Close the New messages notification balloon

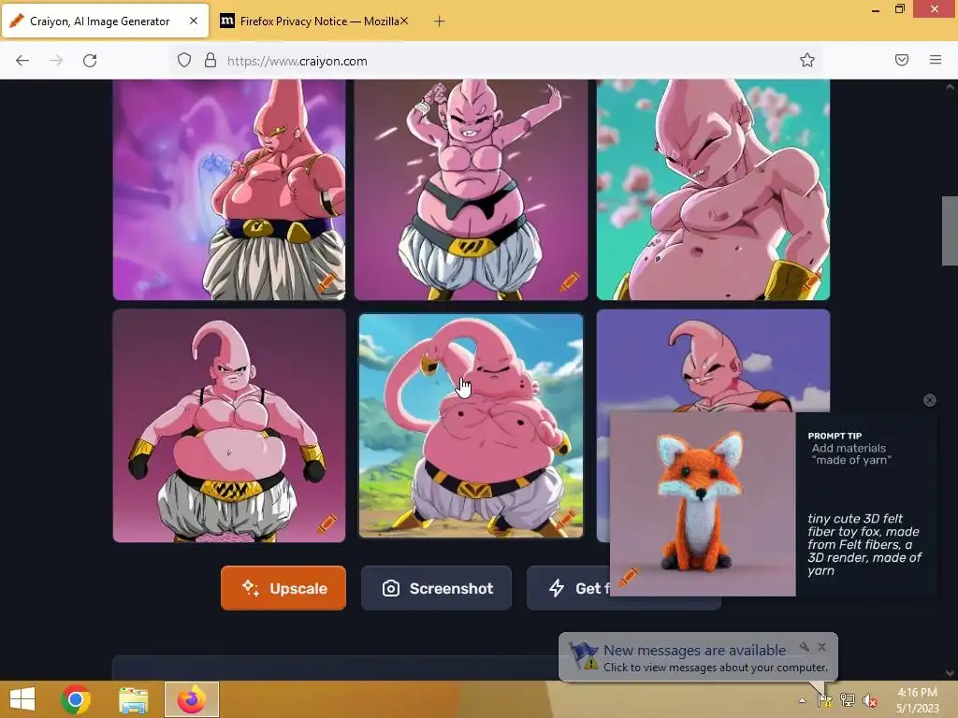[821, 647]
